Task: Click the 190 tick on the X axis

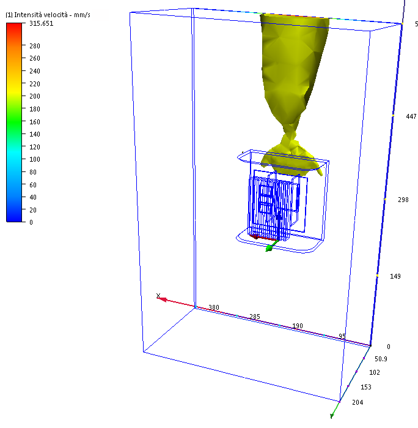Action: (x=298, y=326)
